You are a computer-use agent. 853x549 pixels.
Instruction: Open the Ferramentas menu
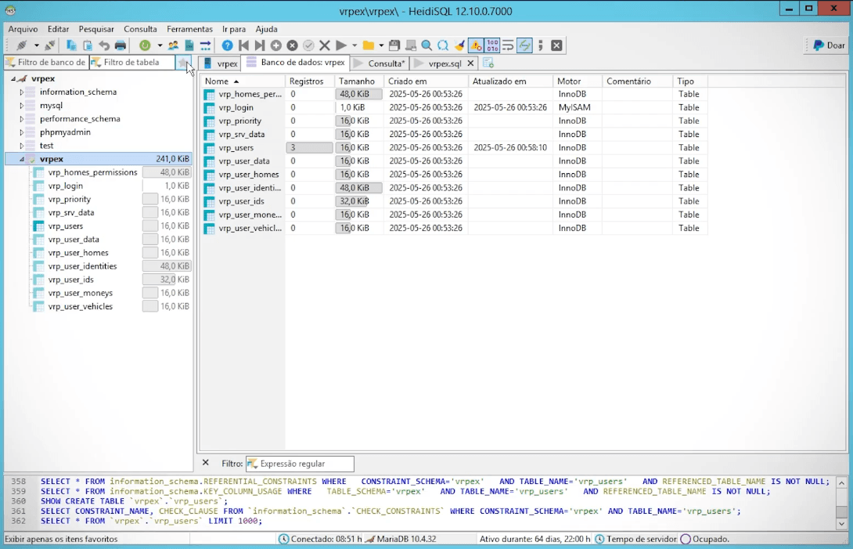click(189, 29)
